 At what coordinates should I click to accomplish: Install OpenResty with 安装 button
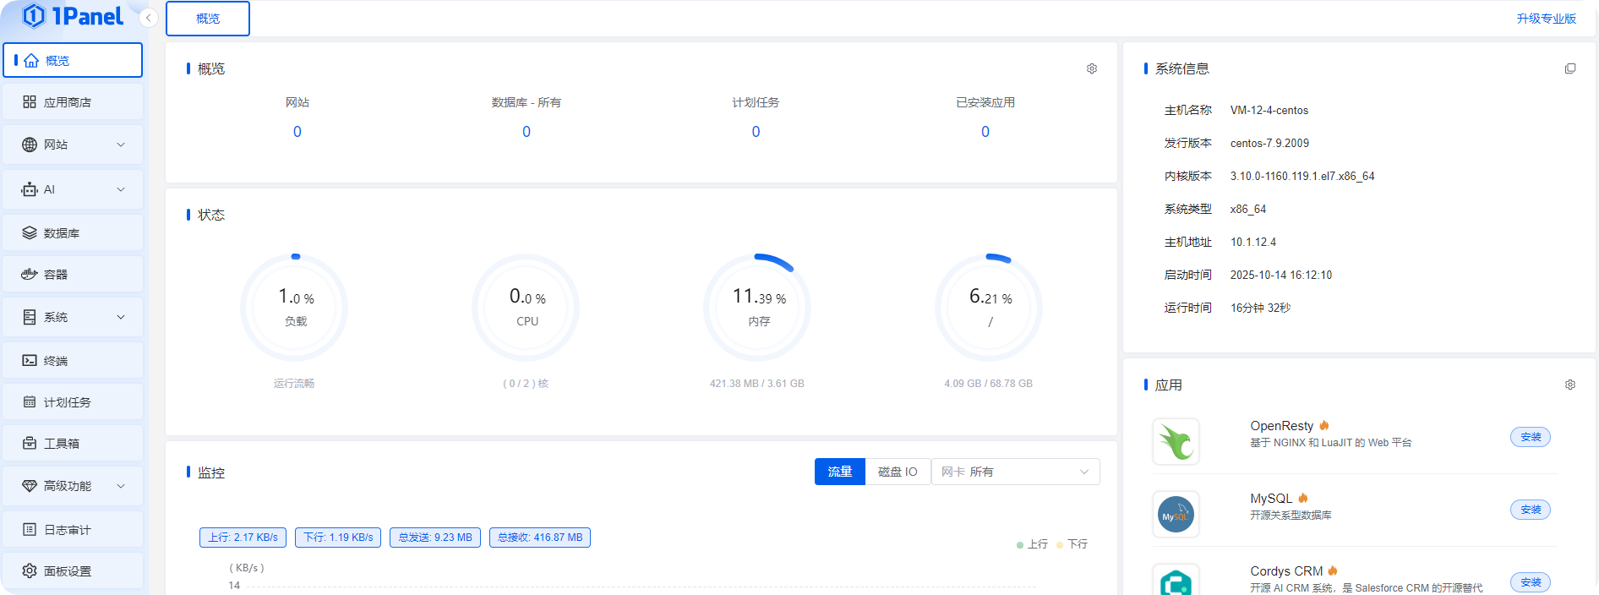coord(1531,437)
